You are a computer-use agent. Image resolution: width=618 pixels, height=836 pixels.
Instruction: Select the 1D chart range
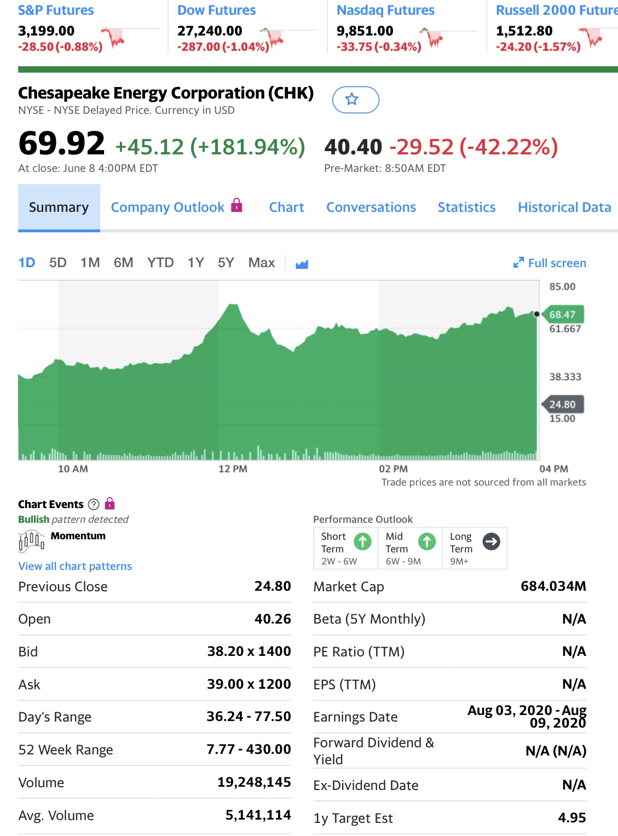(27, 263)
